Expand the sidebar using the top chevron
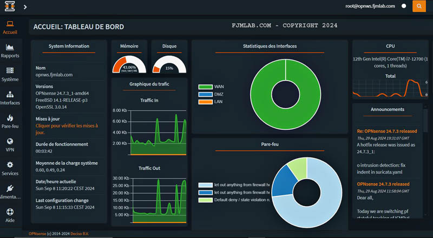Viewport: 433px width, 238px height. tap(25, 7)
